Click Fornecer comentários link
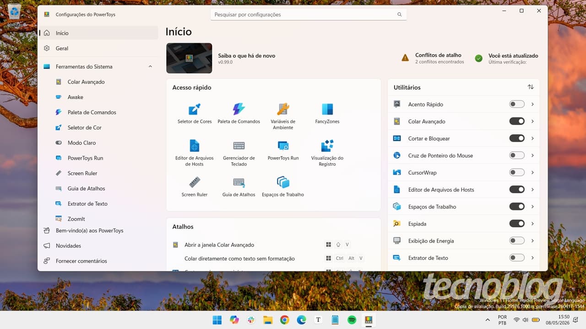The image size is (586, 329). coord(99,261)
